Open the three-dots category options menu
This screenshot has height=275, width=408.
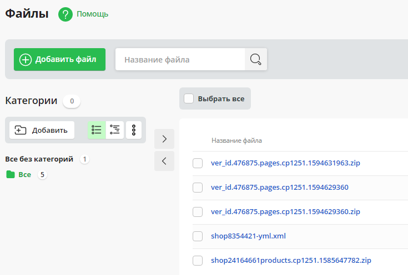pyautogui.click(x=134, y=130)
